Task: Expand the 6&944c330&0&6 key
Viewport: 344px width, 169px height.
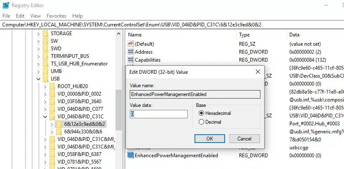Action: click(52, 132)
